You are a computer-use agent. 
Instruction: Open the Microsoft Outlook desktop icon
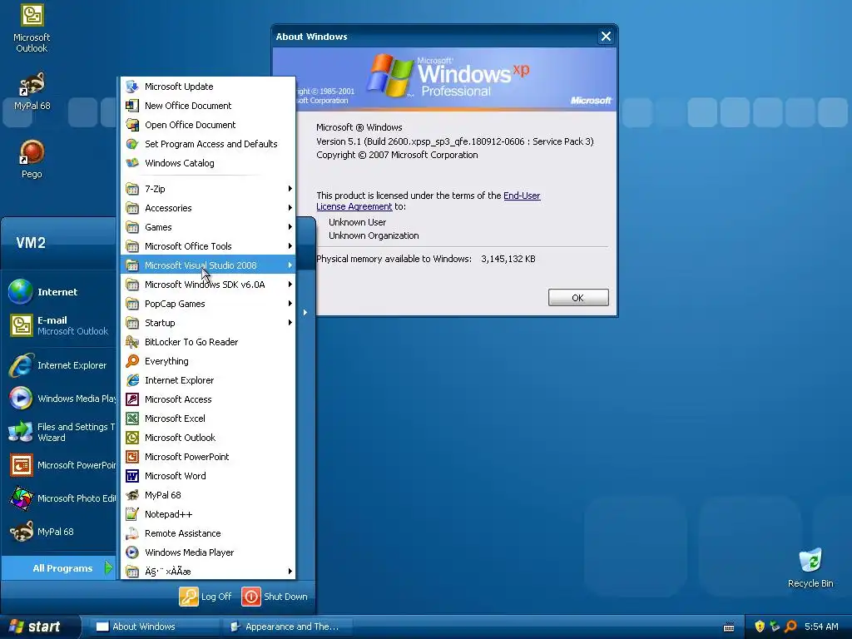tap(32, 28)
